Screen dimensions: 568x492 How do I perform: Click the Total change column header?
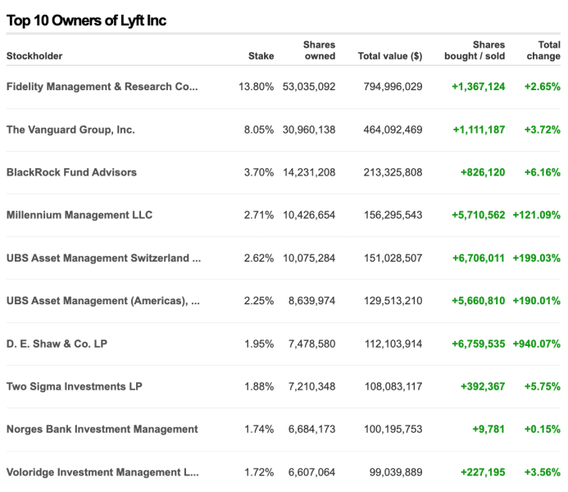pyautogui.click(x=543, y=50)
